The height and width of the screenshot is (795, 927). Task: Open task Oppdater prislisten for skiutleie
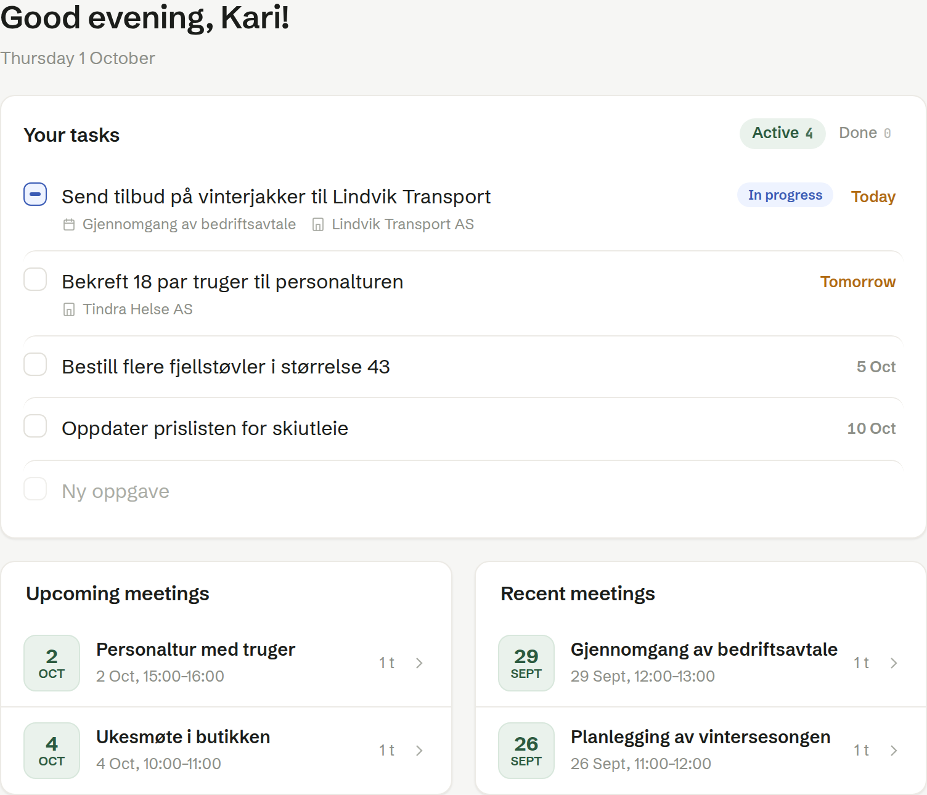(205, 428)
